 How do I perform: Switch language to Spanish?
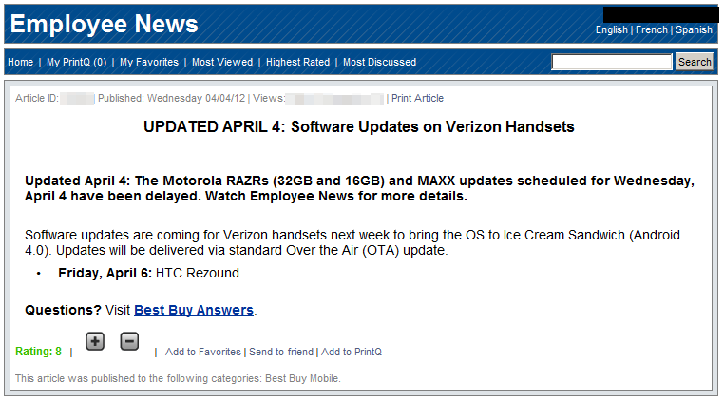pyautogui.click(x=694, y=30)
